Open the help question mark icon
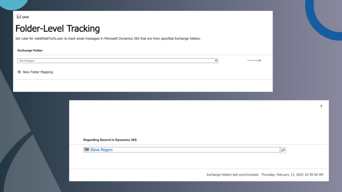Viewport: 342px width, 192px height. click(321, 107)
